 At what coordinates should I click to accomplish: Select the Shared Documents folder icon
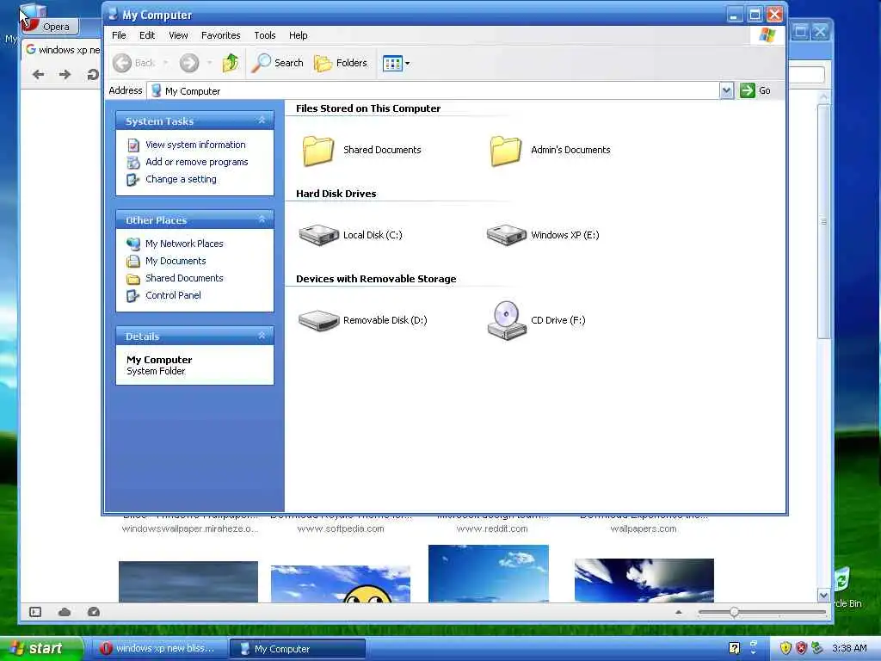(318, 151)
